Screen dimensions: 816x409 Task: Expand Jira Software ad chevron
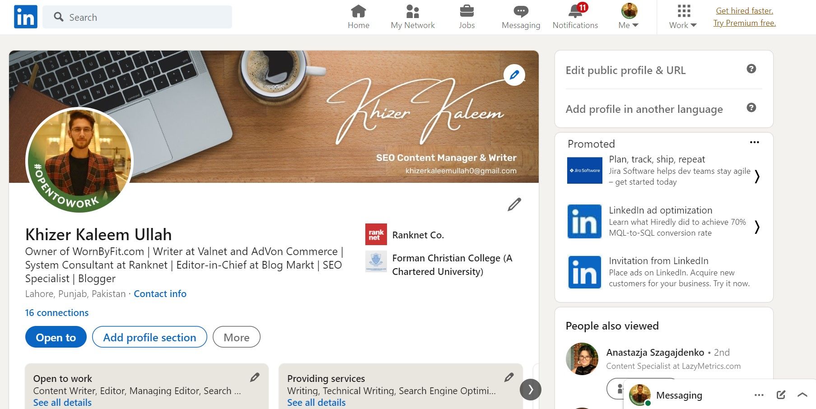[x=757, y=177]
